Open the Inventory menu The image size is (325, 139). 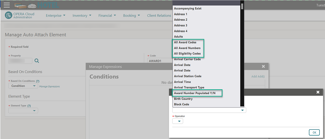click(82, 16)
